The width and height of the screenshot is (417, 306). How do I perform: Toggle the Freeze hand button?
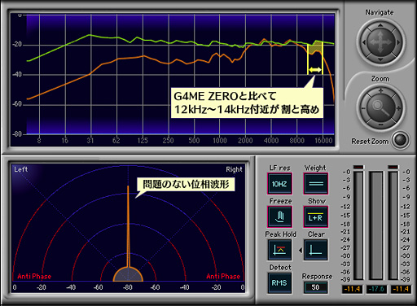click(x=279, y=216)
